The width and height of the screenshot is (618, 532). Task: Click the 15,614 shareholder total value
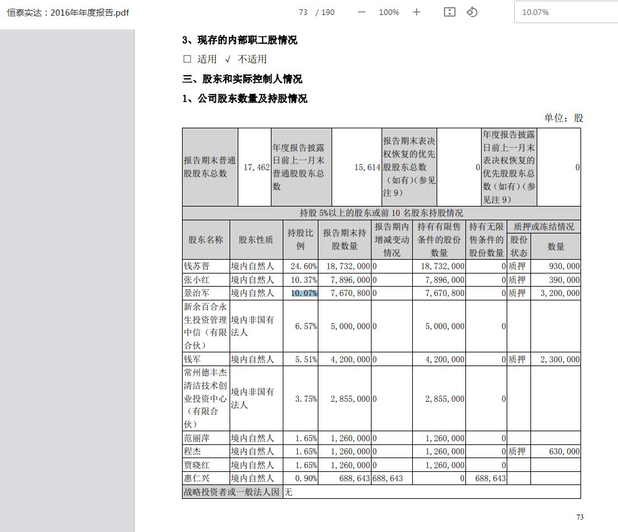point(367,167)
